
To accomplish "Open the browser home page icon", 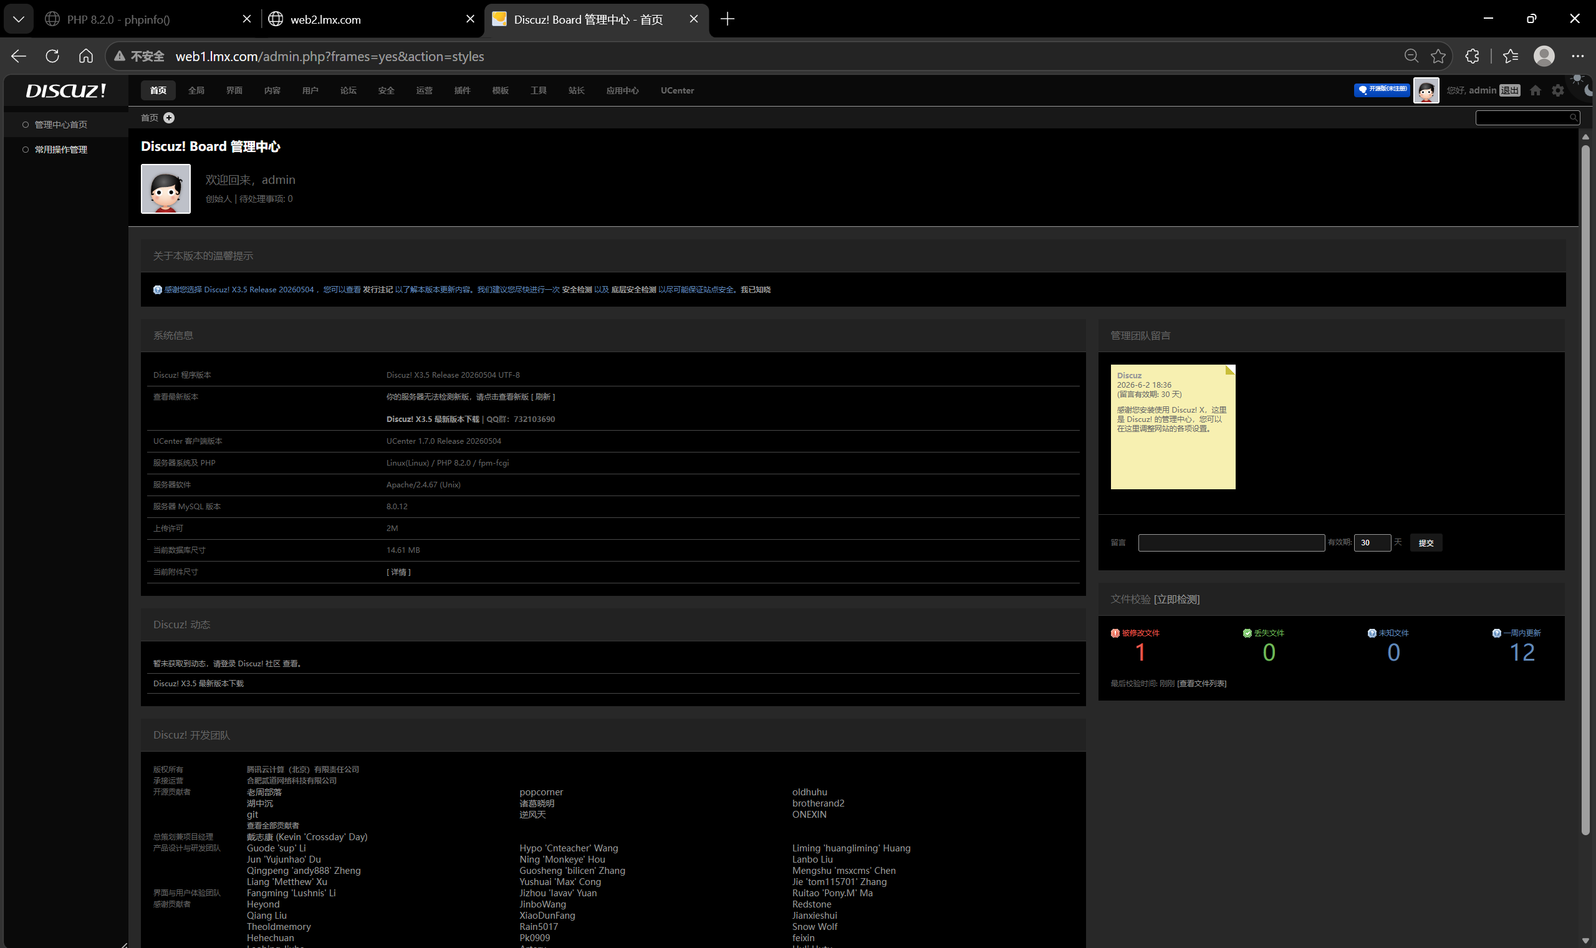I will pos(85,56).
